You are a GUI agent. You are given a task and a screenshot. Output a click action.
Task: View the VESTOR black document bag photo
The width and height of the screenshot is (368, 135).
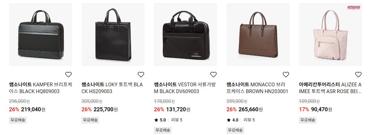click(186, 34)
